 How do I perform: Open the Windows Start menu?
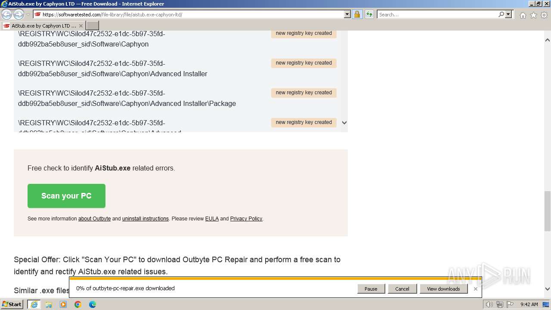click(12, 304)
